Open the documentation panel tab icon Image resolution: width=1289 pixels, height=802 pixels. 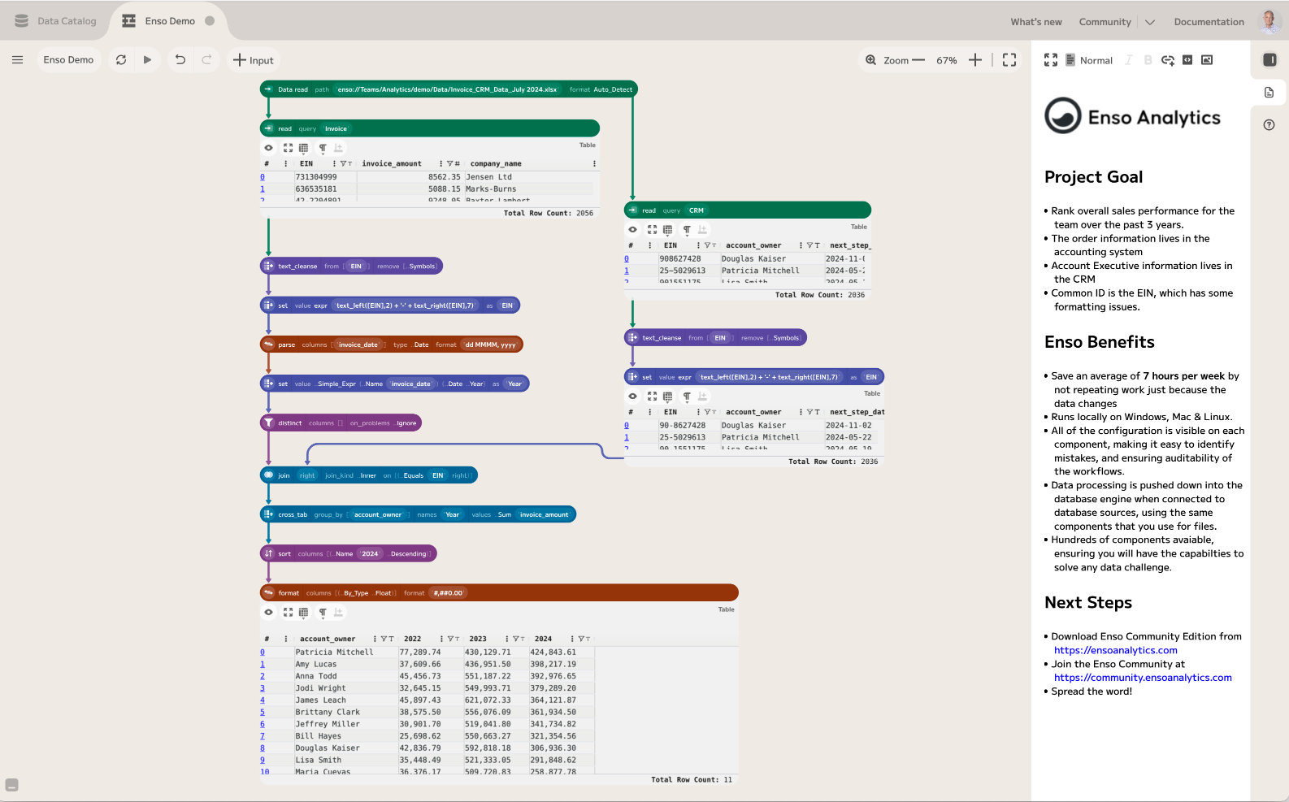[x=1269, y=93]
